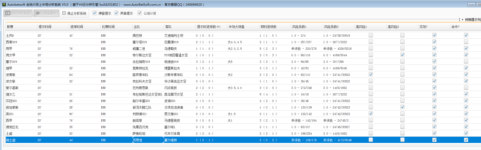Screen dimensions: 481x150
Task: Disable the 声音提示 checkbox
Action: pyautogui.click(x=116, y=13)
